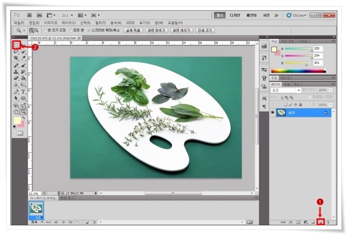The width and height of the screenshot is (347, 235).
Task: Open the Layers panel options menu
Action: (x=333, y=84)
